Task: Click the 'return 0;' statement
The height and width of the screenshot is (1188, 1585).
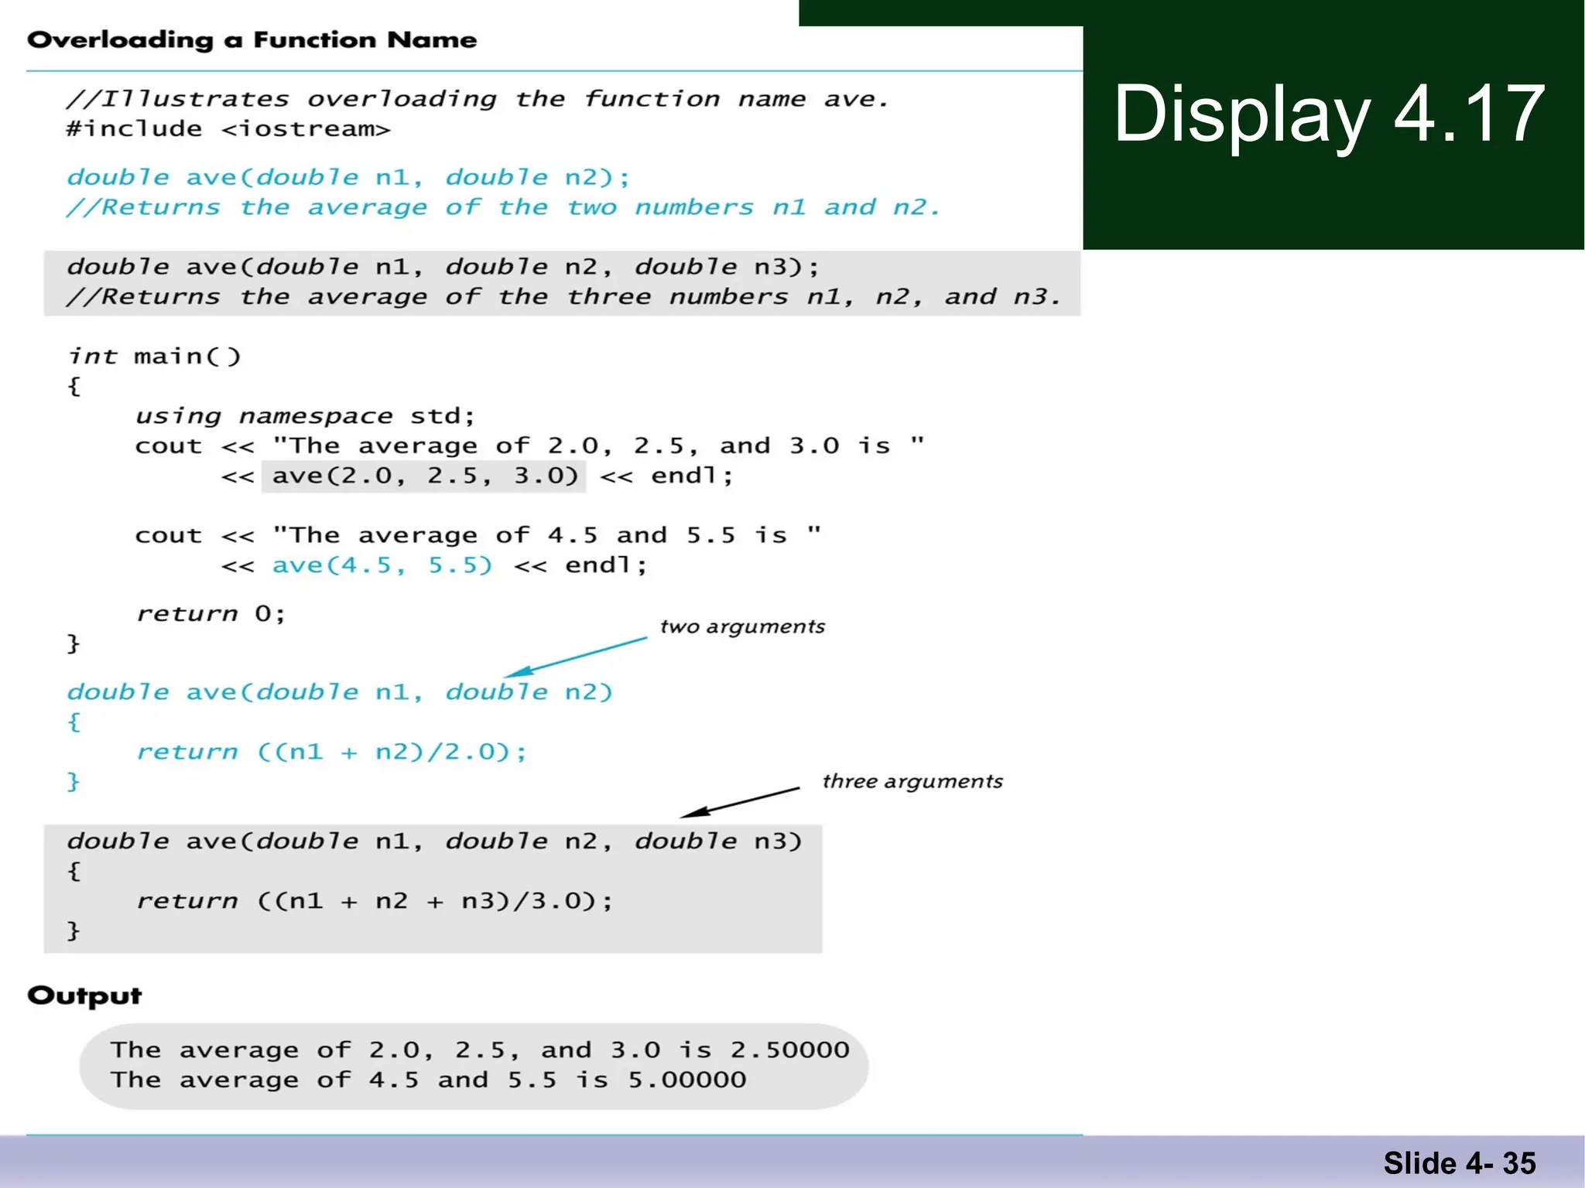Action: (211, 614)
